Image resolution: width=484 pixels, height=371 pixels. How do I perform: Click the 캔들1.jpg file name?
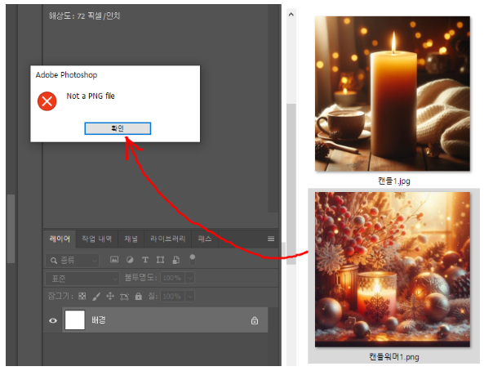(394, 181)
